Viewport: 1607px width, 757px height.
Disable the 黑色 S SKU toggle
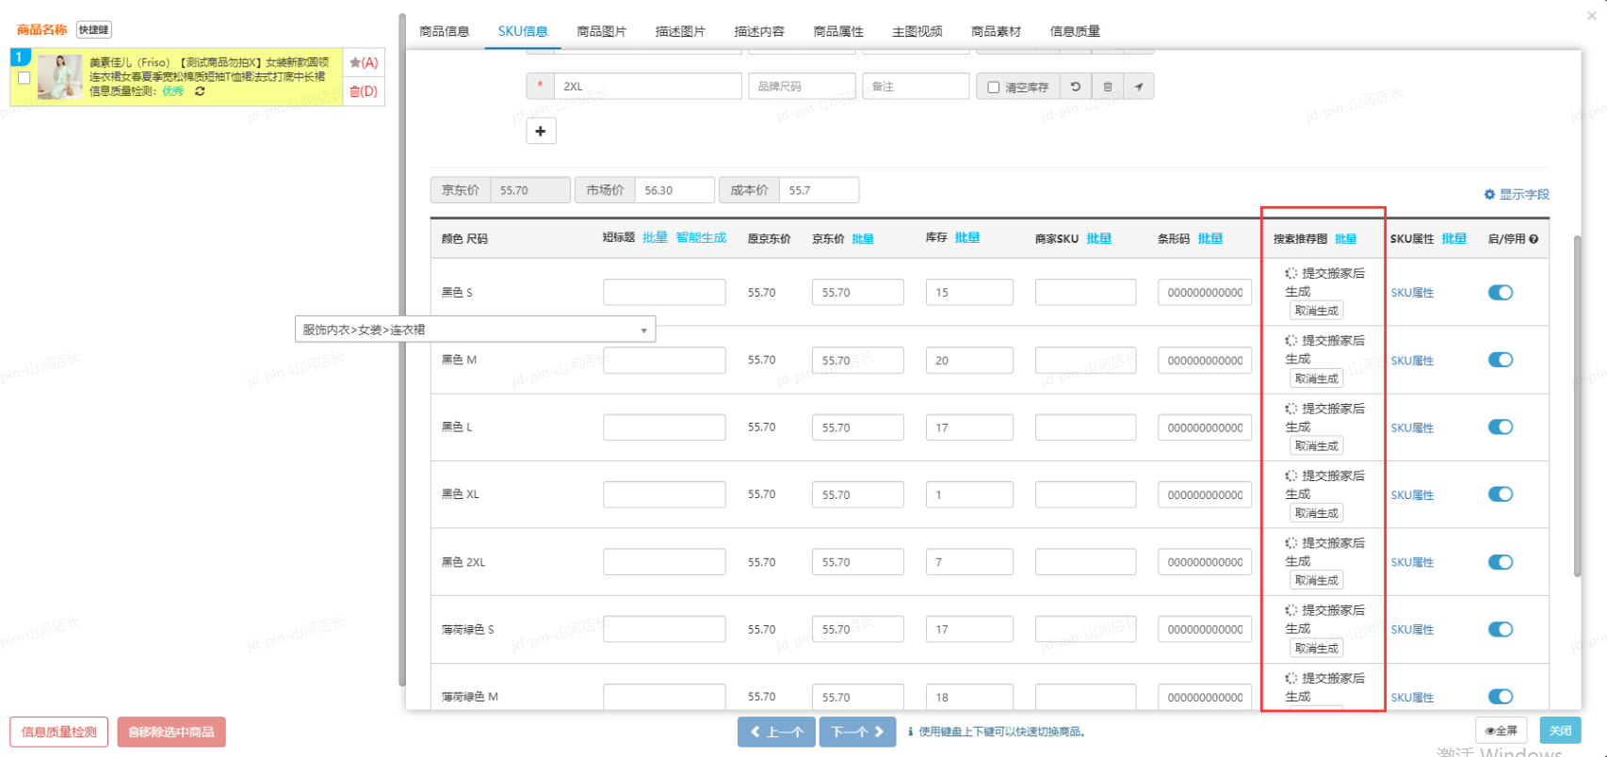pos(1501,293)
